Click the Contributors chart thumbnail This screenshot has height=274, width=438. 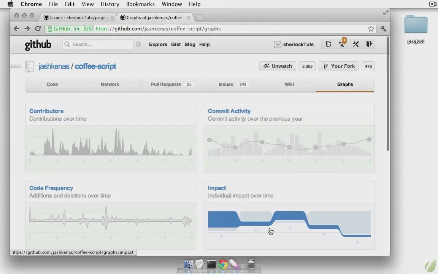coord(111,149)
